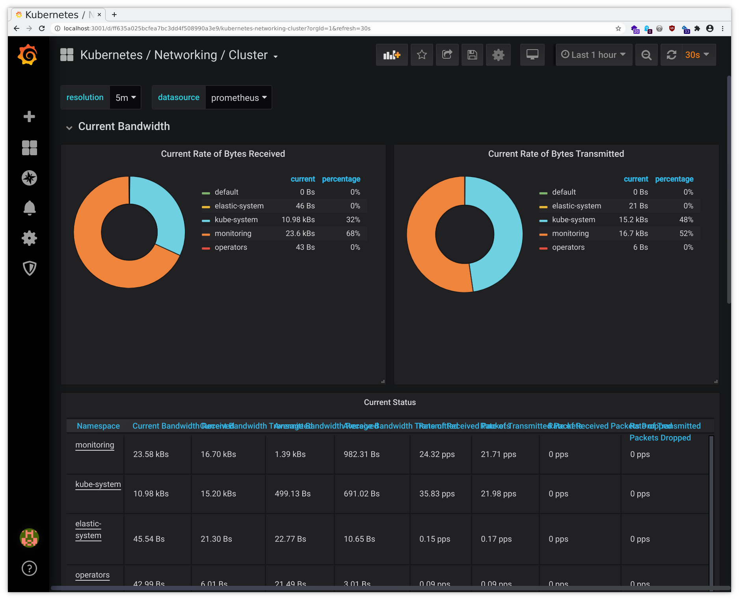Open the resolution 5m dropdown

(x=125, y=98)
